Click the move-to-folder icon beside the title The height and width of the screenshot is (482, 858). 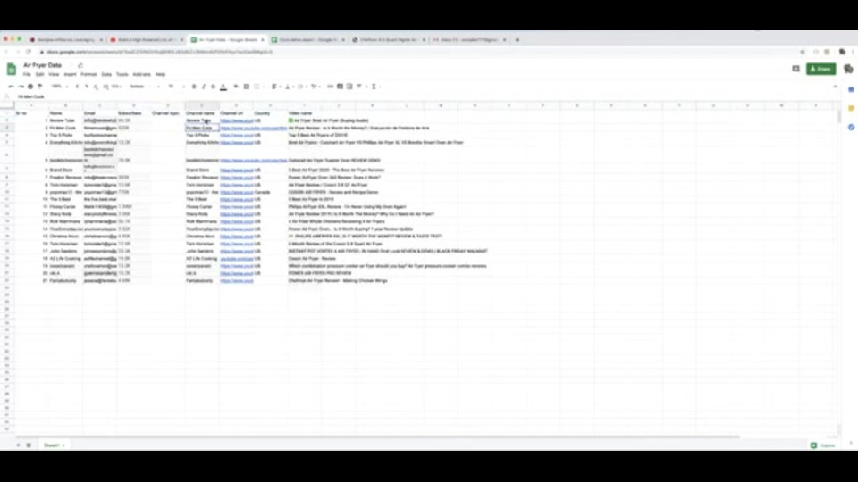point(80,65)
